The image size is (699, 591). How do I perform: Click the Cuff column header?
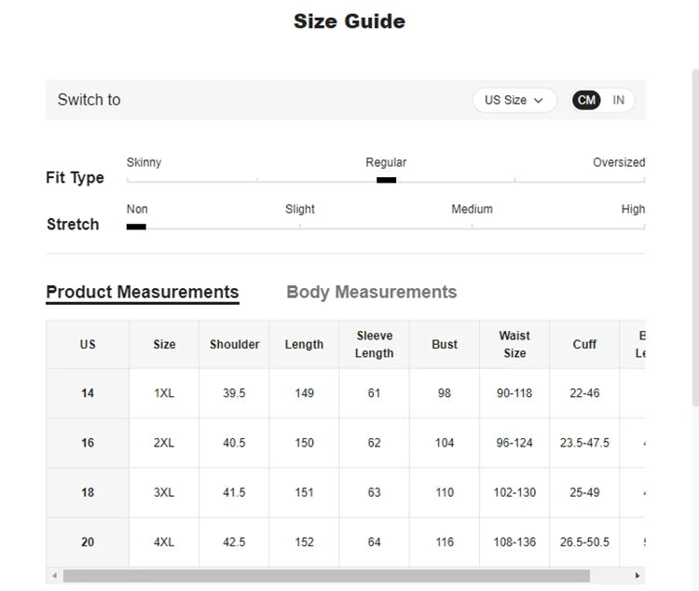(584, 344)
